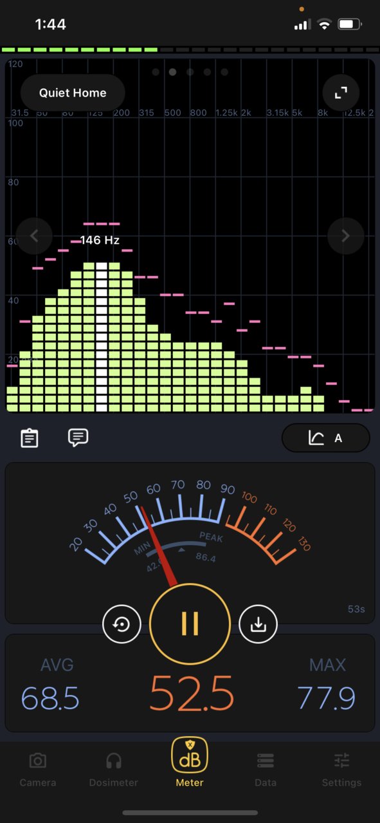Tap the AVG 68.5 reading

coord(50,683)
